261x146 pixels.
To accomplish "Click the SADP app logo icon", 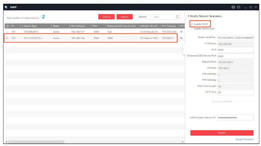I will click(6, 7).
